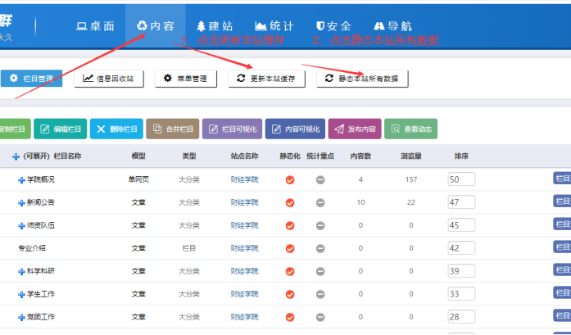Expand the 师资队伍 tree node

pos(21,225)
